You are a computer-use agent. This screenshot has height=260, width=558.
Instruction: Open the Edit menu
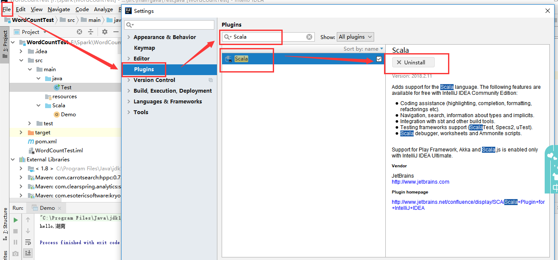[x=21, y=9]
